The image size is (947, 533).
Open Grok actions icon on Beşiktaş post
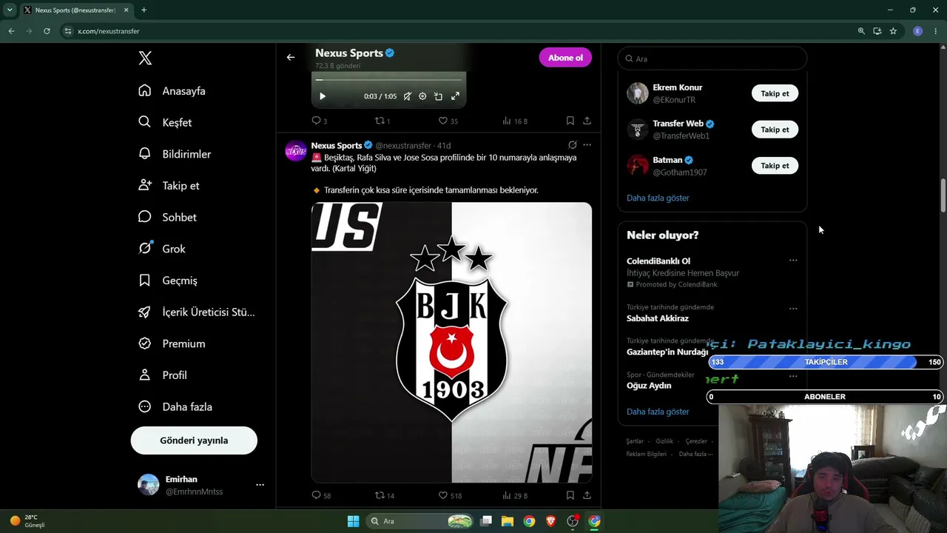tap(572, 145)
